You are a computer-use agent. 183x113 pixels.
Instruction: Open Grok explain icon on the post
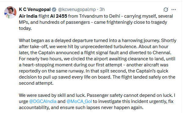(x=166, y=9)
